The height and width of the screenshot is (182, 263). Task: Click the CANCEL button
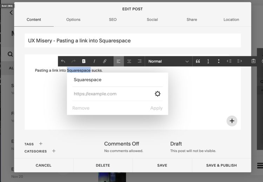(x=43, y=165)
